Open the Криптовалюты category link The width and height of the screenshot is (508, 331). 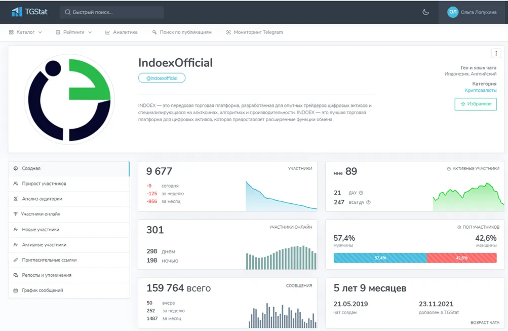tap(481, 90)
